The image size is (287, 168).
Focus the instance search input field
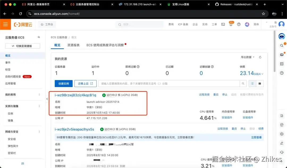(169, 84)
